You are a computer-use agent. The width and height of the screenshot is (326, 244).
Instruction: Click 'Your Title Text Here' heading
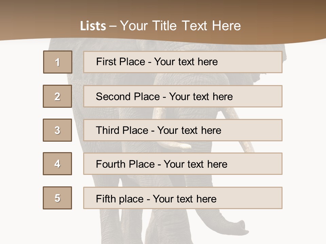coord(180,26)
